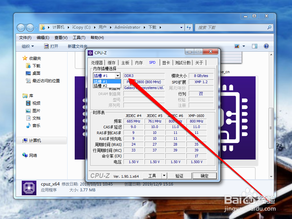The image size is (292, 219).
Task: Click the refresh icon beside the address bar
Action: (189, 28)
